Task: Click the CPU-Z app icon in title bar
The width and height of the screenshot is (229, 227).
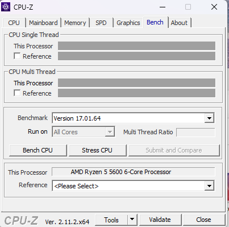Action: coord(6,7)
